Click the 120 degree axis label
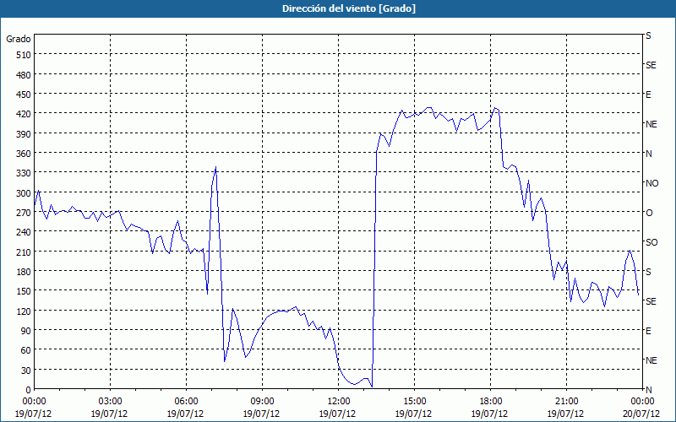 (24, 311)
